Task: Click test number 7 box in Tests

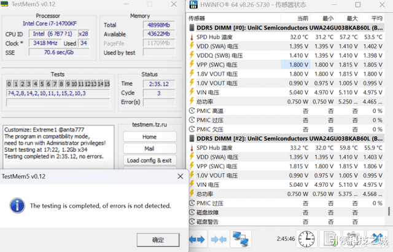Action: 55,84
